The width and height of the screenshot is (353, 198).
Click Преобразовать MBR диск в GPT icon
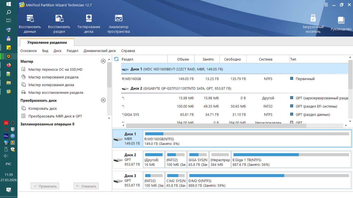point(23,116)
